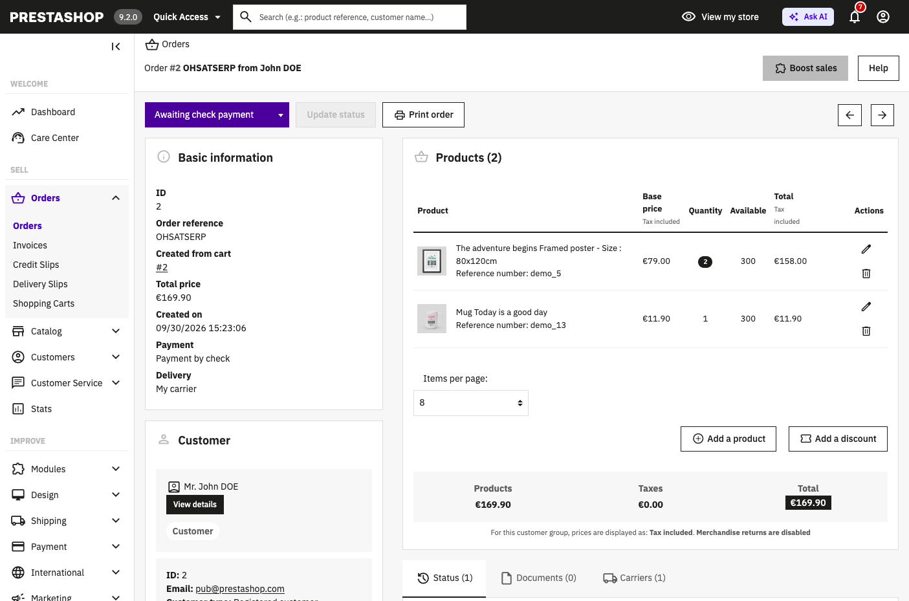Click Dashboard trend icon in sidebar
The image size is (909, 601).
click(x=18, y=112)
